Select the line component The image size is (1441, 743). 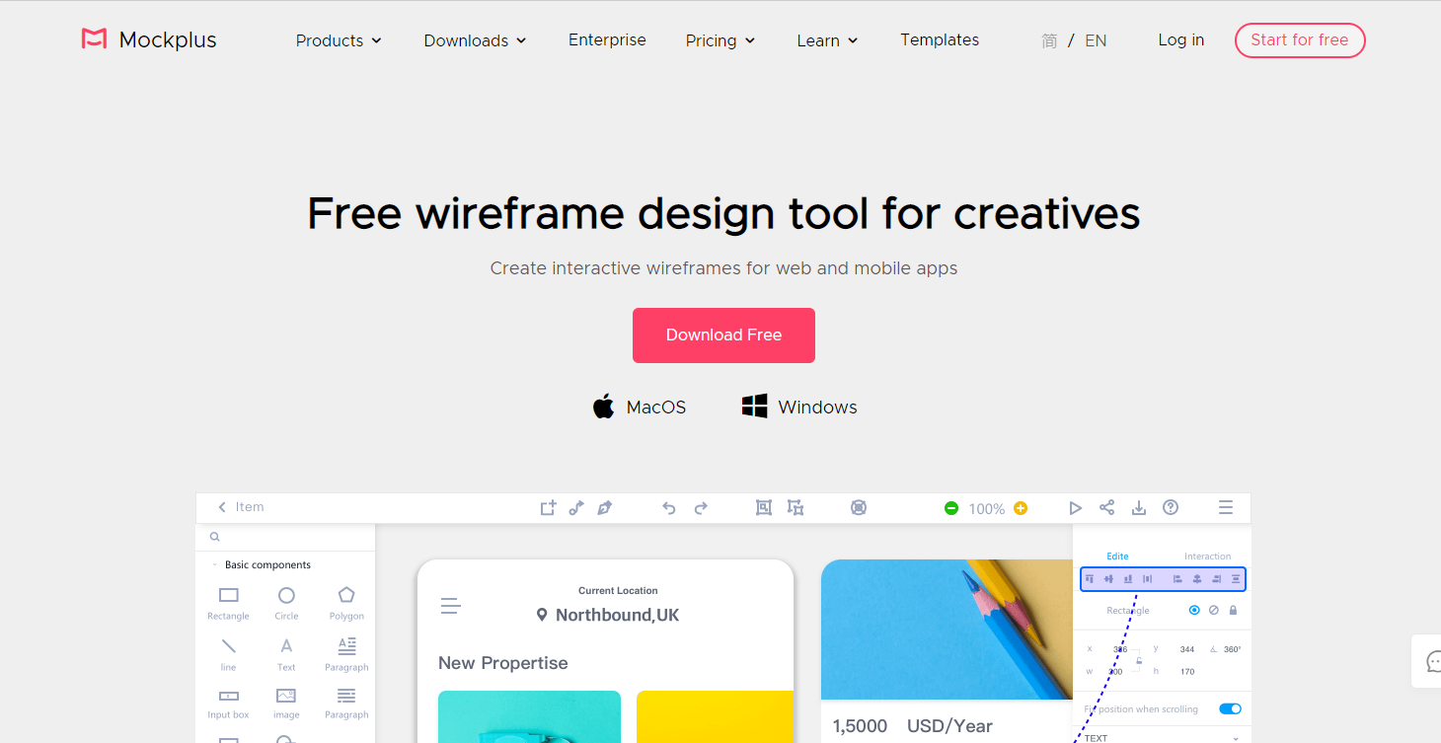(228, 654)
